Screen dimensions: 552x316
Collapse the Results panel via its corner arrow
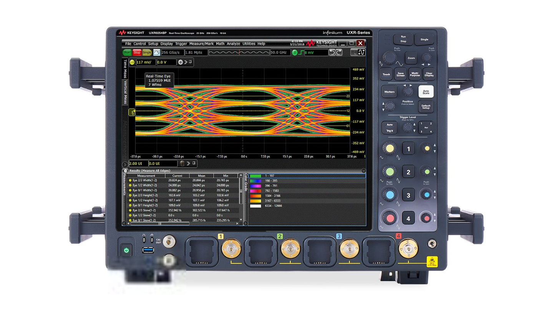364,170
